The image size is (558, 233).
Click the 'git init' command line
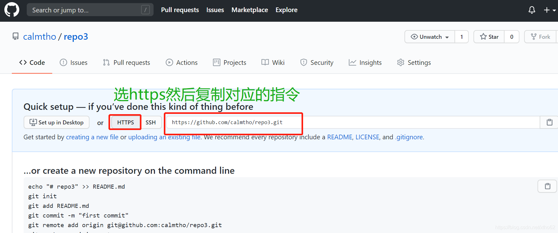pyautogui.click(x=43, y=196)
